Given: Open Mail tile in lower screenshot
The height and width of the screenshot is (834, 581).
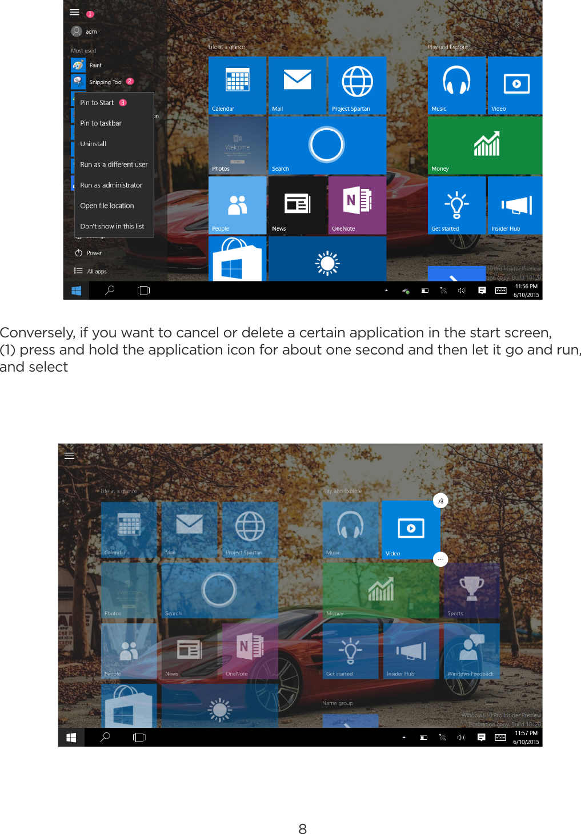Looking at the screenshot, I should click(x=190, y=530).
